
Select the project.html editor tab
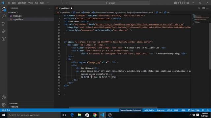(64, 8)
